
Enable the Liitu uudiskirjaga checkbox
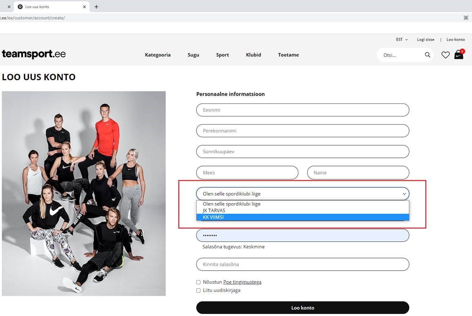click(x=198, y=290)
